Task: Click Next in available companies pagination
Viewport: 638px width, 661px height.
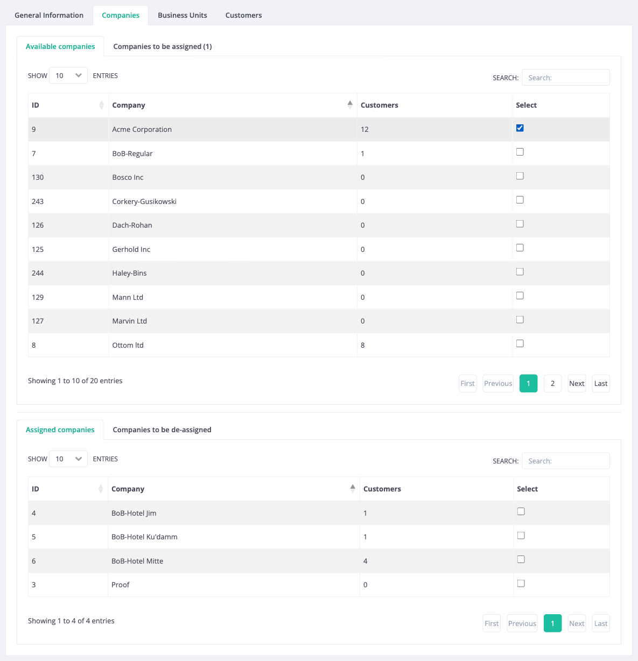Action: (577, 383)
